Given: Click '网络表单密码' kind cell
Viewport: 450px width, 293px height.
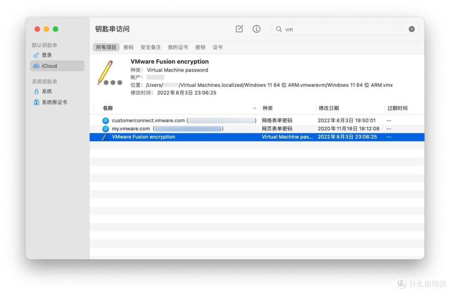Looking at the screenshot, I should (277, 120).
